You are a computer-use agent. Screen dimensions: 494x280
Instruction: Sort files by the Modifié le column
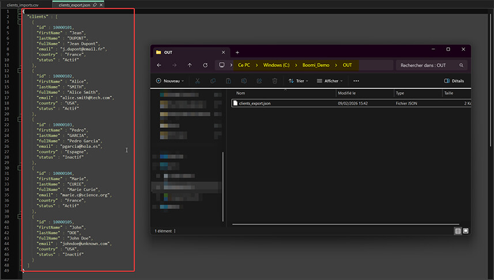pyautogui.click(x=347, y=93)
